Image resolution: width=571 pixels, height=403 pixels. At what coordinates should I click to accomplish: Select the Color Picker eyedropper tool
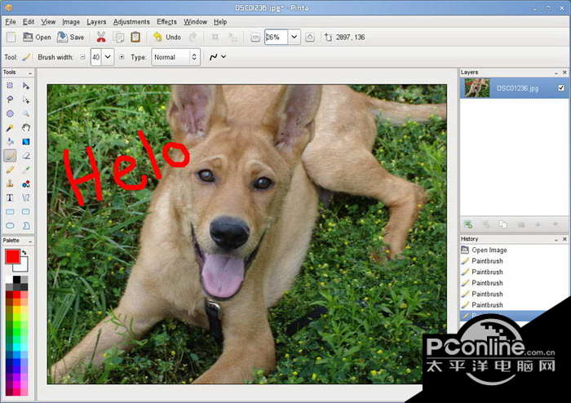click(x=26, y=170)
